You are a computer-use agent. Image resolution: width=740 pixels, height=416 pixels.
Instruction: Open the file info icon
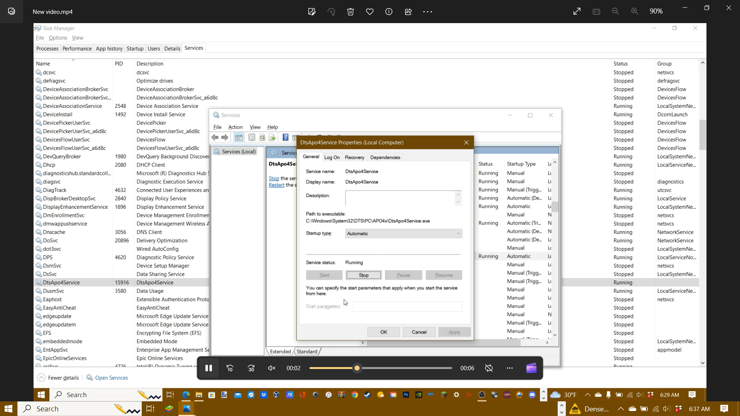point(389,12)
